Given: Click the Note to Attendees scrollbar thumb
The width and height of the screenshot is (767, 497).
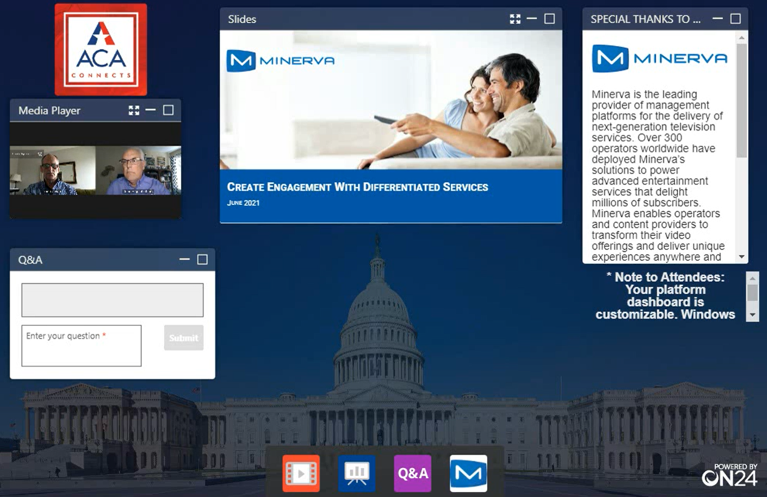Looking at the screenshot, I should [752, 293].
